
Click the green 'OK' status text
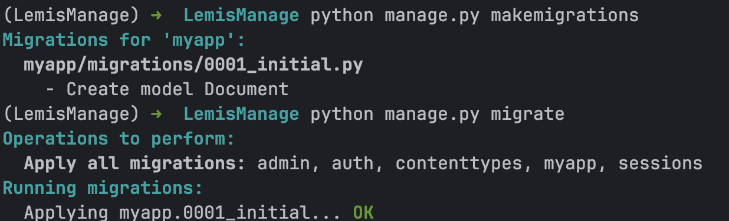[363, 212]
